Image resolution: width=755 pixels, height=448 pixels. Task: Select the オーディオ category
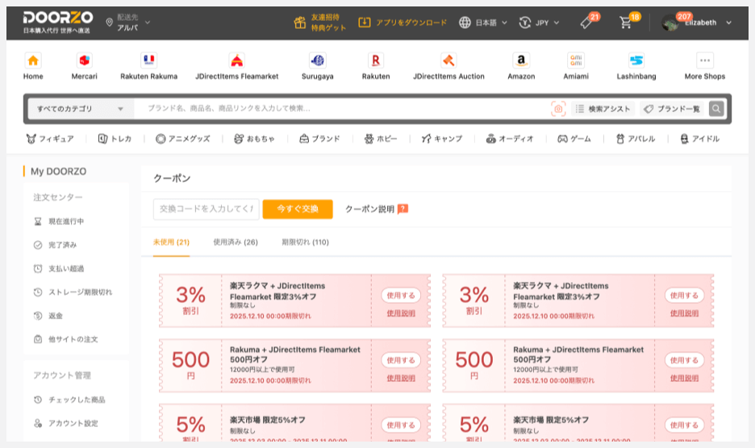pyautogui.click(x=510, y=139)
